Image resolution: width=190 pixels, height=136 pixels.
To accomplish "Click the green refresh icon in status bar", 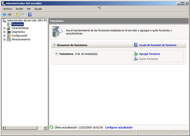I will tap(51, 127).
